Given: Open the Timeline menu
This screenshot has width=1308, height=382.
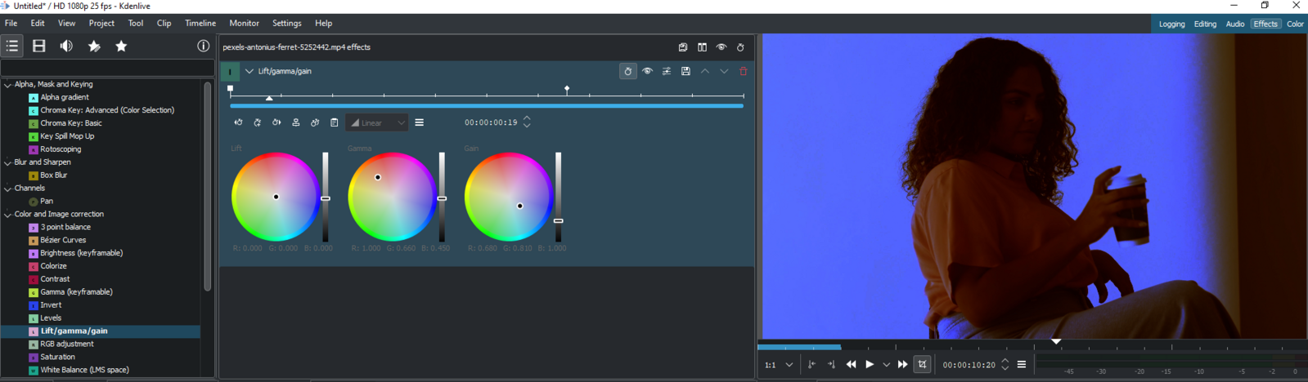Looking at the screenshot, I should pyautogui.click(x=200, y=24).
